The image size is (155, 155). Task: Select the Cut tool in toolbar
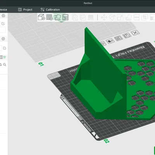pos(136,17)
